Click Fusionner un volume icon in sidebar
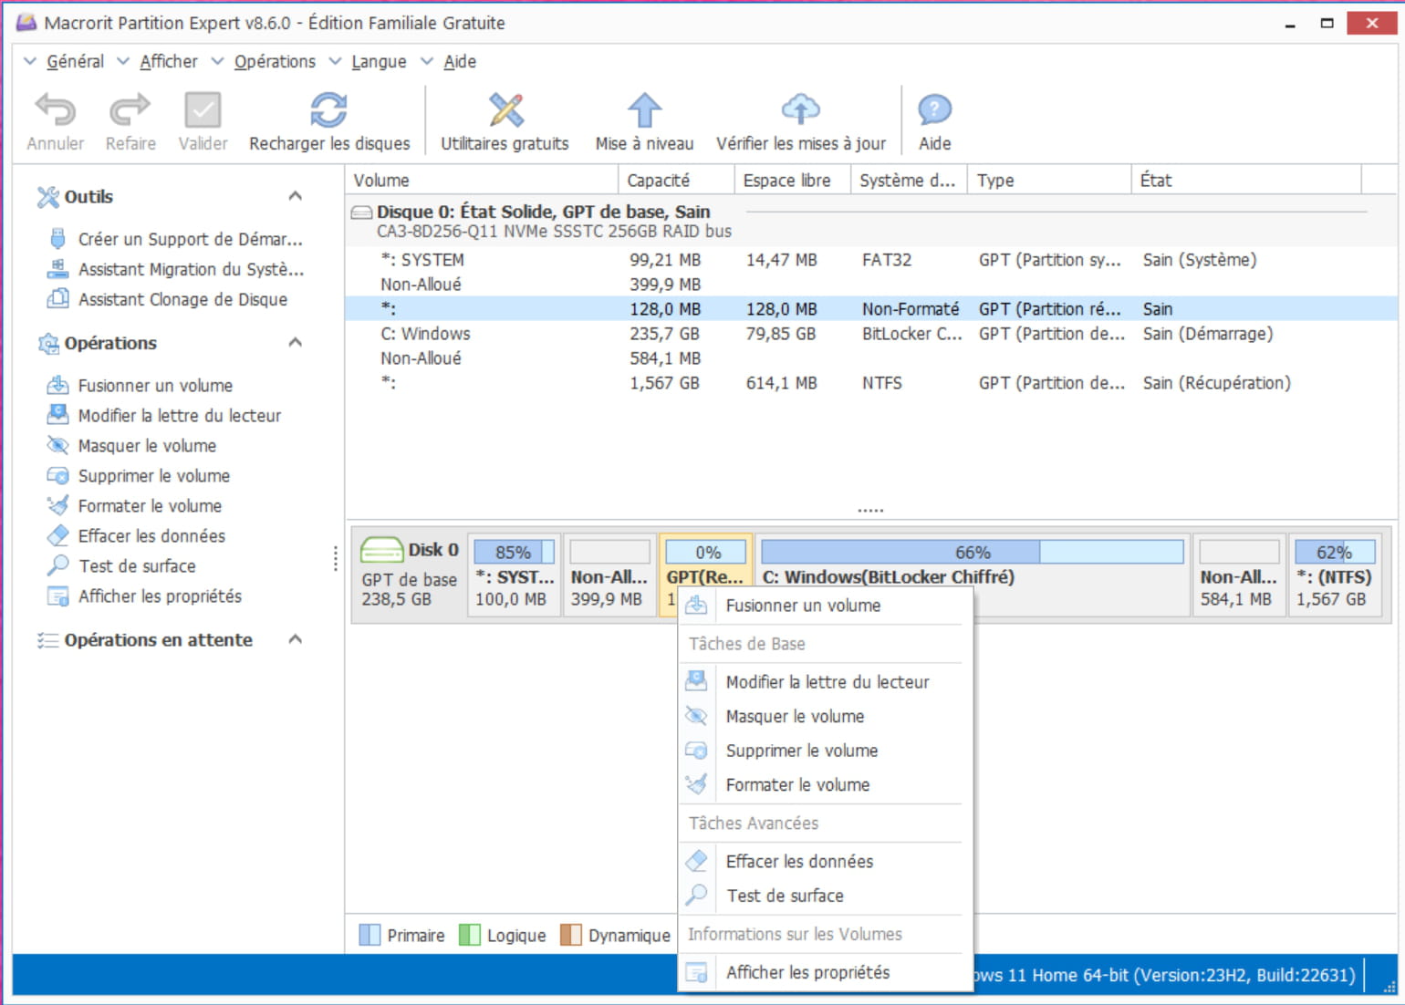This screenshot has height=1005, width=1405. pos(57,385)
